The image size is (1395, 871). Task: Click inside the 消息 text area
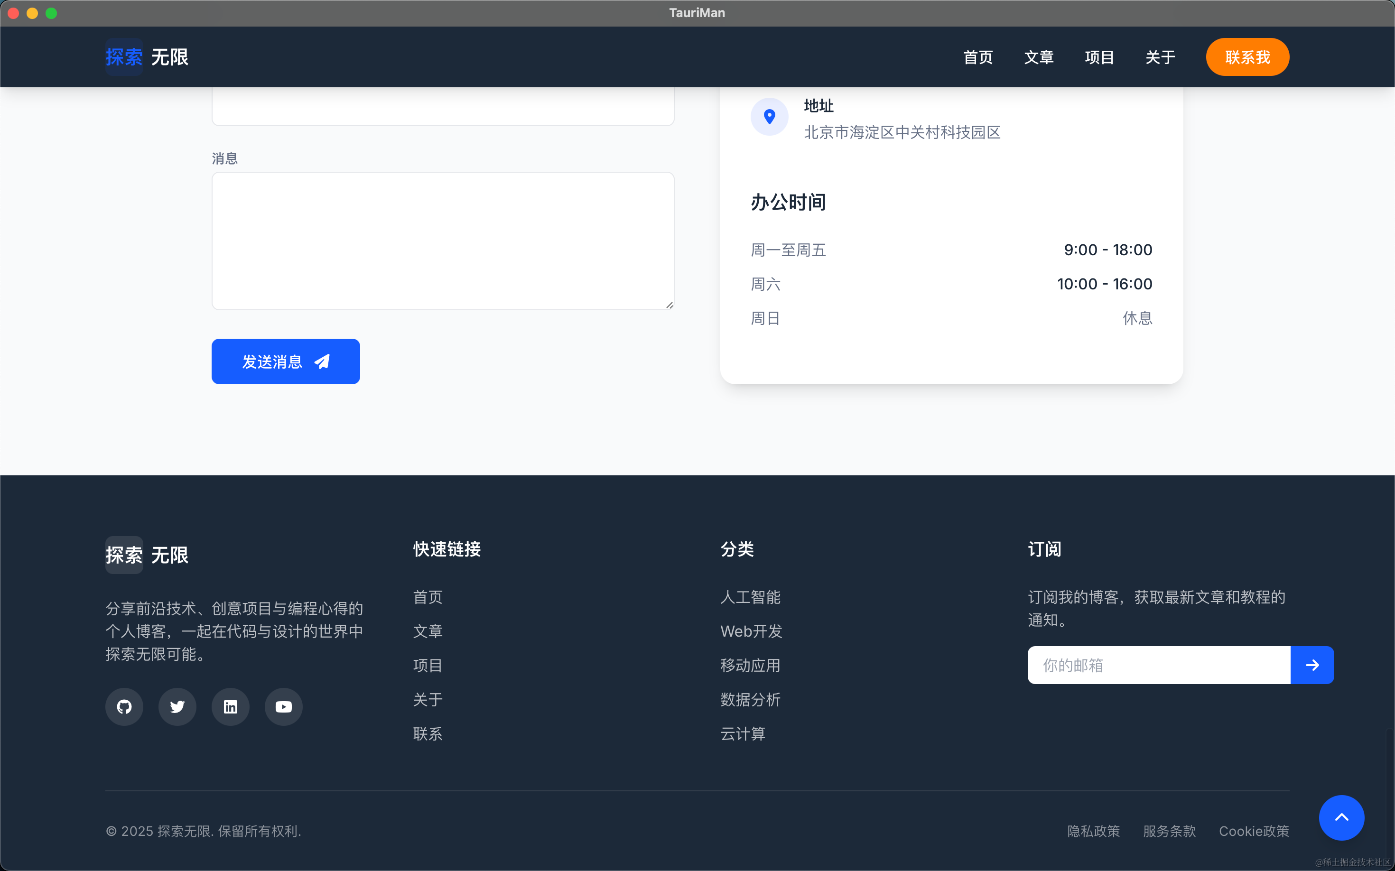[443, 241]
